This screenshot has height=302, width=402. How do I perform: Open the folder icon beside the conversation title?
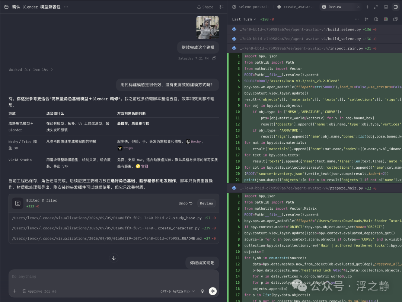pos(6,7)
